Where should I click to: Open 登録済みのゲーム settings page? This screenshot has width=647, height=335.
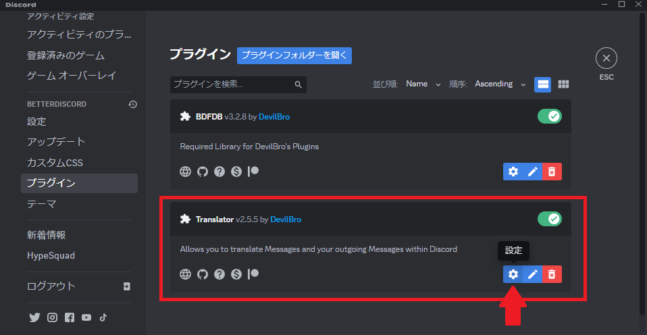tap(79, 55)
